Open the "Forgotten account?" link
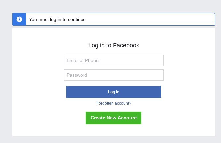Viewport: 221px width, 143px height. (x=114, y=103)
